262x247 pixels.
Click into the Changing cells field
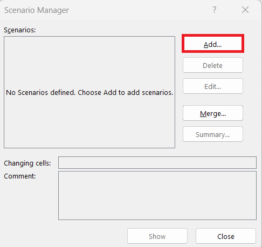(157, 162)
